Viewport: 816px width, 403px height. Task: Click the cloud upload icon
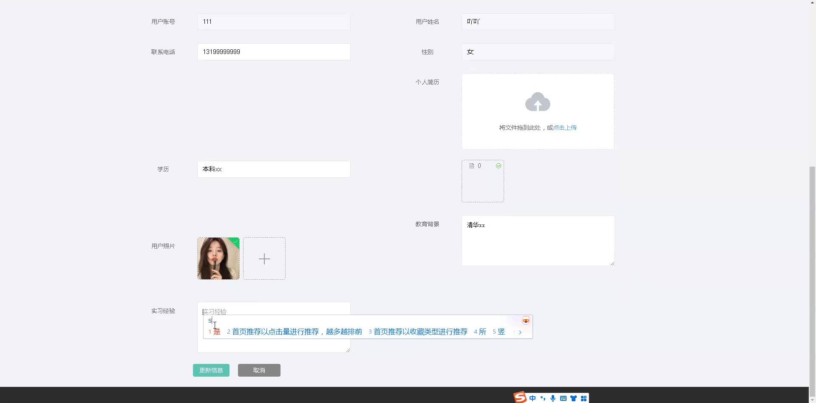click(538, 102)
